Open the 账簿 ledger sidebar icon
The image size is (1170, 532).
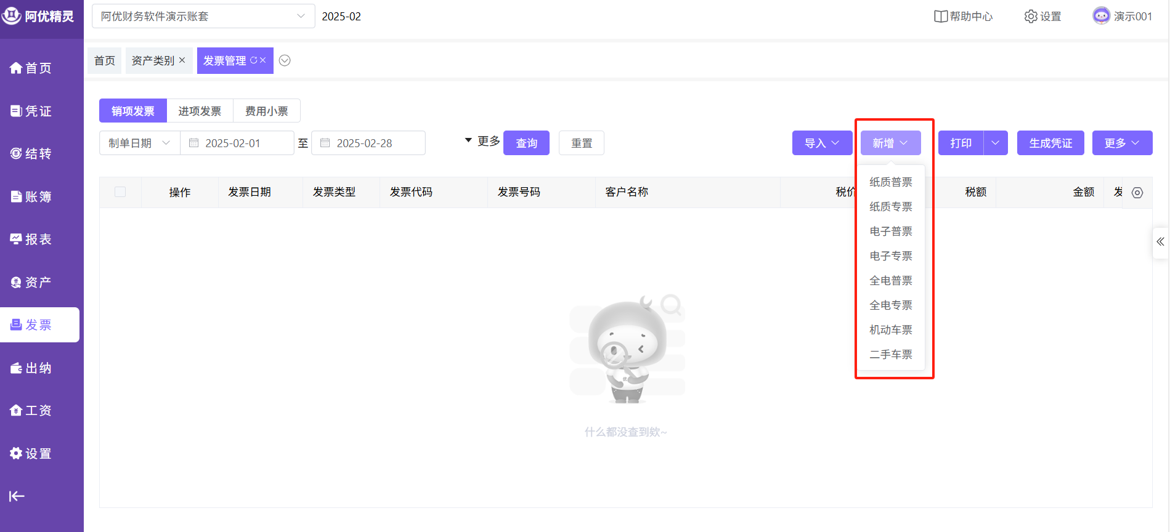tap(17, 196)
